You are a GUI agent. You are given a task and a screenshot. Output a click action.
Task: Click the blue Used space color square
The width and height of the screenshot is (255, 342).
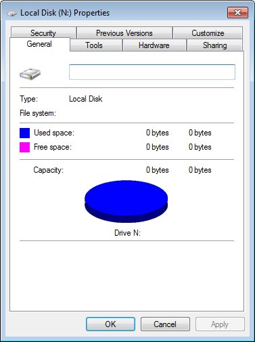(x=25, y=133)
